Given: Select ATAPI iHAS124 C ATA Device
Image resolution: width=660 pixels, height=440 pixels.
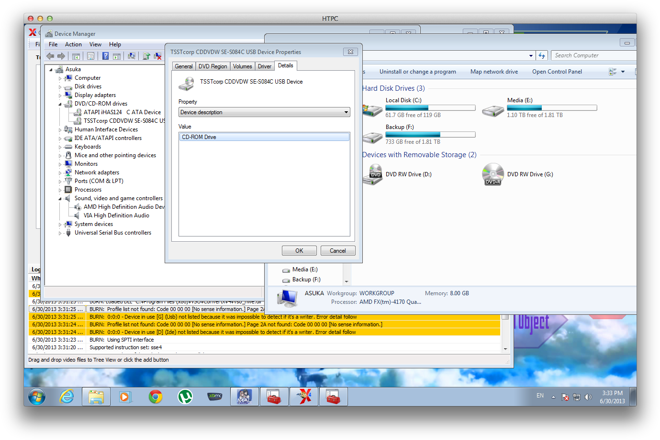Looking at the screenshot, I should [x=122, y=112].
